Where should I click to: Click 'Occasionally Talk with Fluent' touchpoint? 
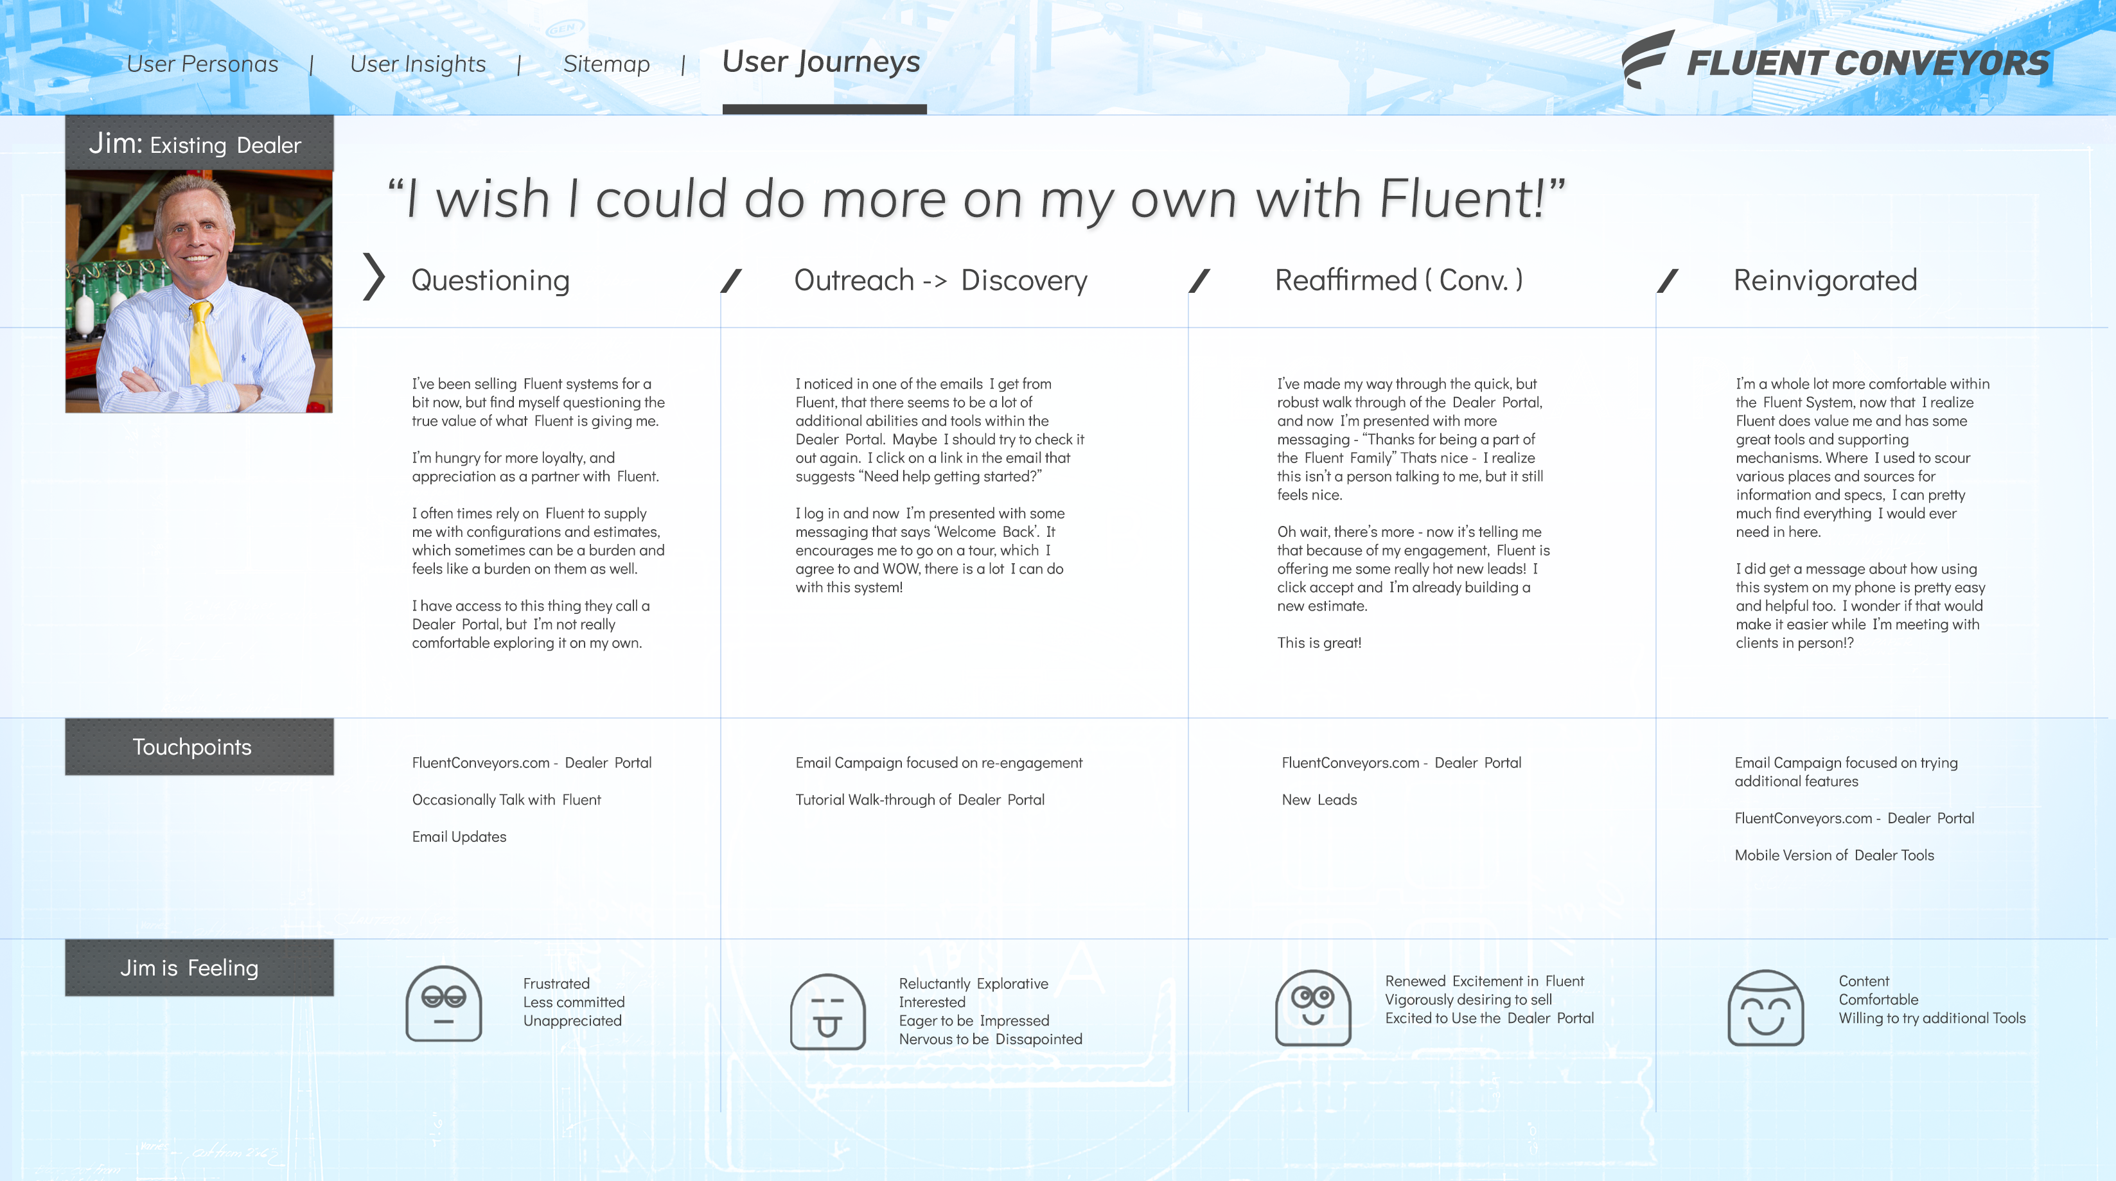(506, 800)
